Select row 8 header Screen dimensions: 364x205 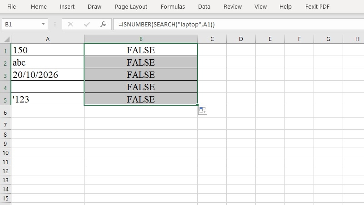[5, 134]
